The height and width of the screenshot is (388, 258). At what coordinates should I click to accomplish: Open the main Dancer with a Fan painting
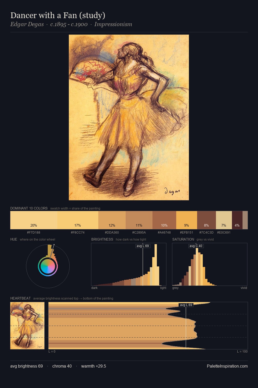tap(129, 117)
